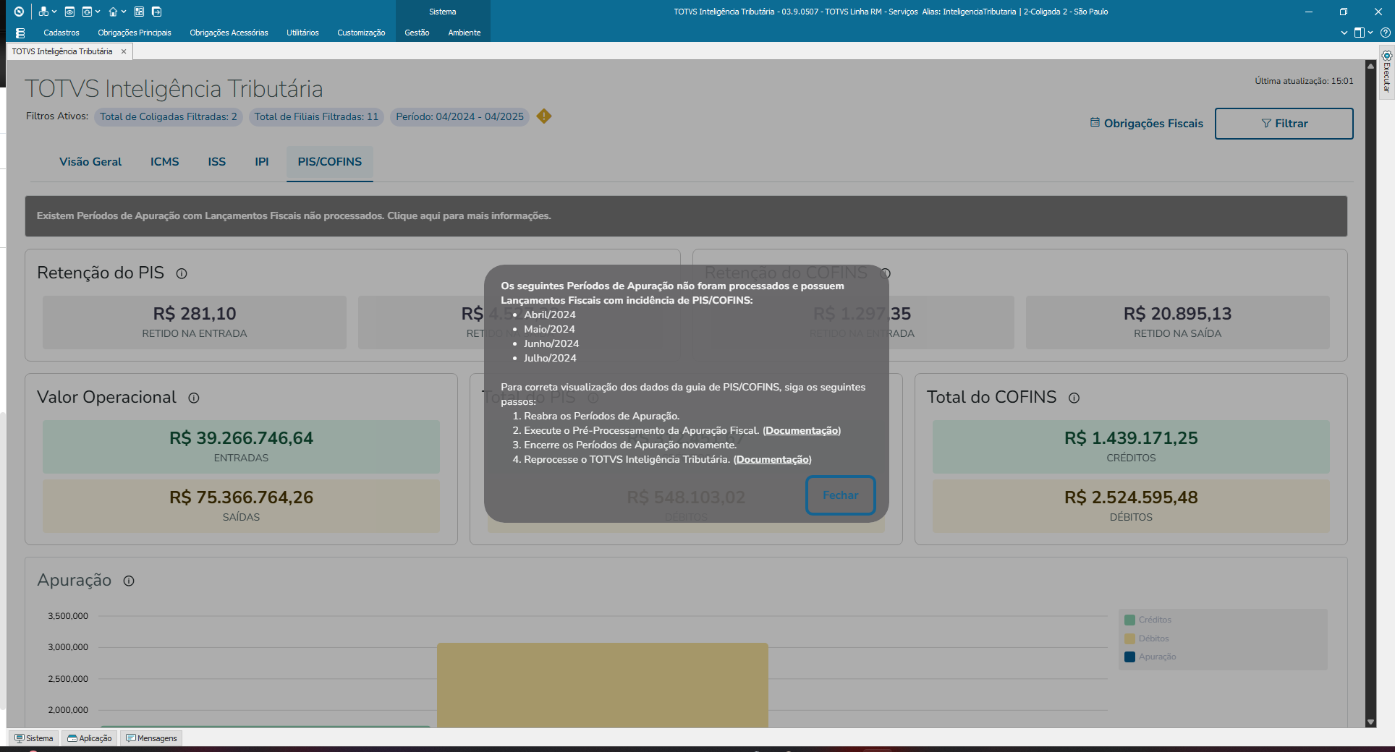Click the tan Débitos bar in the chart

click(602, 685)
